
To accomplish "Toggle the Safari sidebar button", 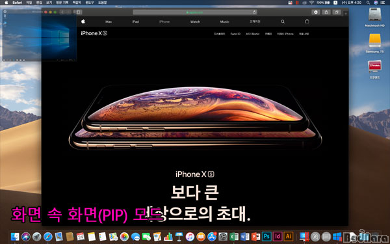I will (79, 12).
